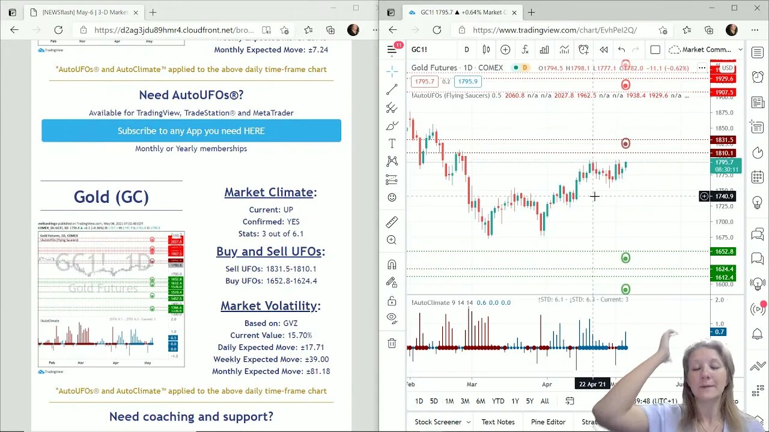Screen dimensions: 769x432
Task: Switch to the GC1! TradingView browser tab
Action: (461, 12)
